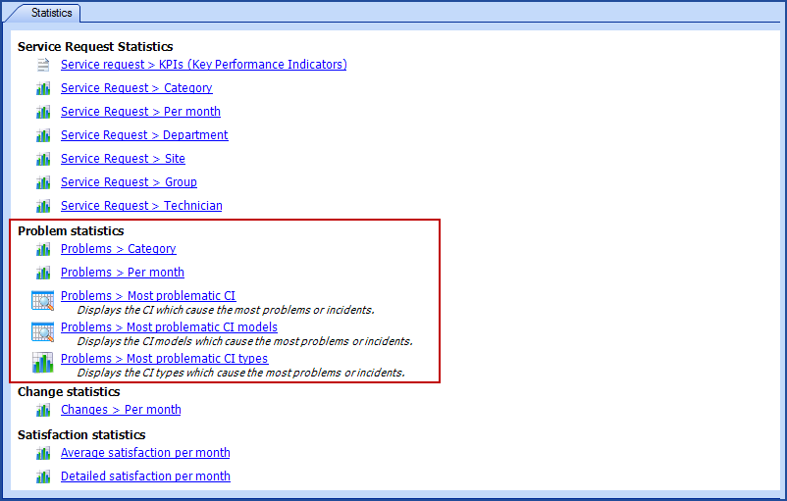The height and width of the screenshot is (501, 787).
Task: Click chart icon beside Changes Per month
Action: click(43, 410)
